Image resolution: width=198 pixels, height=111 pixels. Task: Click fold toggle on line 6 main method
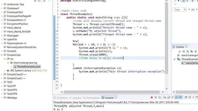point(59,18)
